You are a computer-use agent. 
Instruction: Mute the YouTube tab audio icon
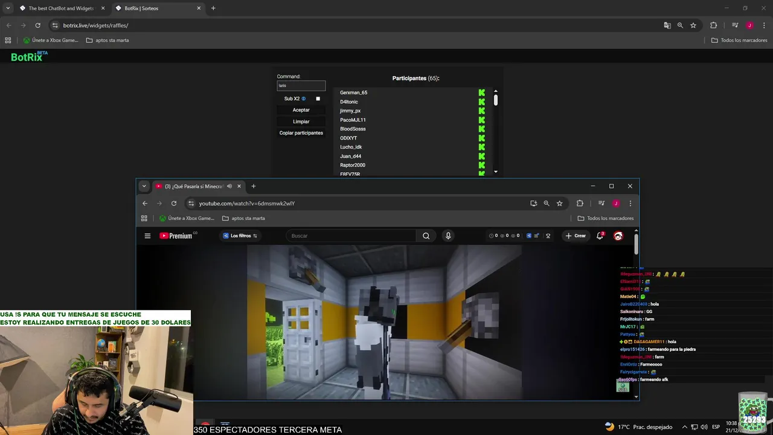coord(229,186)
